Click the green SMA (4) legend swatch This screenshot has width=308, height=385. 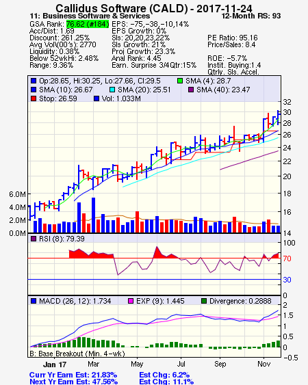[x=180, y=81]
